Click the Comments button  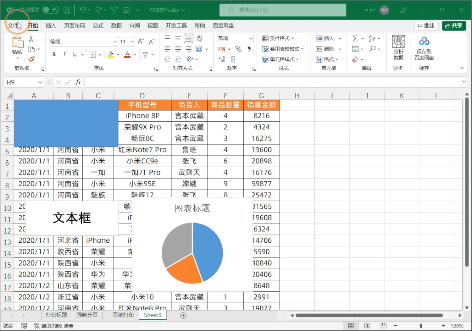[426, 26]
